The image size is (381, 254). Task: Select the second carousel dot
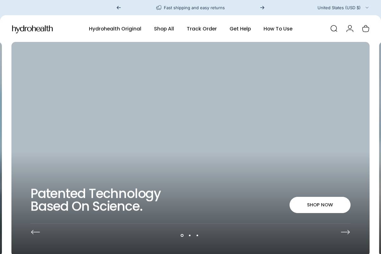point(190,235)
